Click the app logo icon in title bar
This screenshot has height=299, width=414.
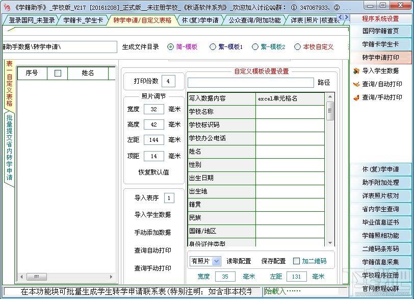click(x=7, y=7)
